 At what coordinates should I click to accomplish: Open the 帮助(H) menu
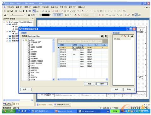click(x=82, y=7)
